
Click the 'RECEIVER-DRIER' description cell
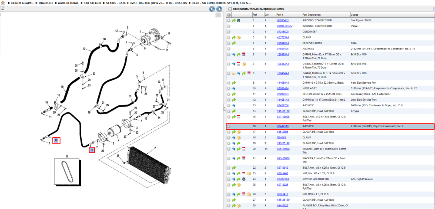pos(312,43)
